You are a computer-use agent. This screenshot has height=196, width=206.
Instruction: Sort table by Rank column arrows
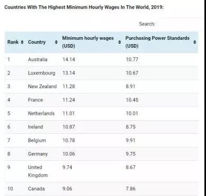pos(22,42)
